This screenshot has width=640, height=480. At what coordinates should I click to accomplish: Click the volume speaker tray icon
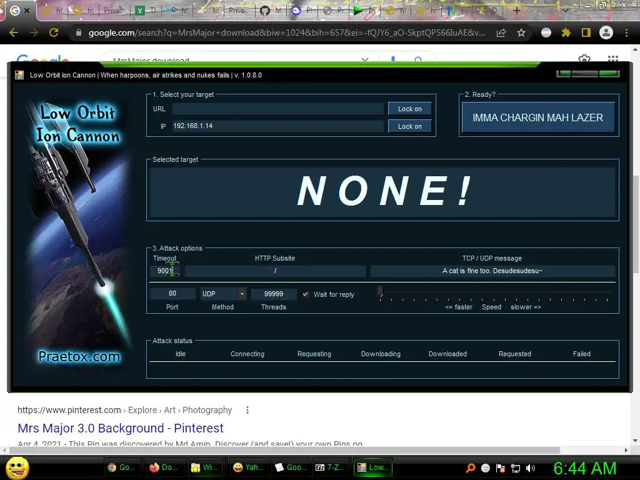[531, 468]
